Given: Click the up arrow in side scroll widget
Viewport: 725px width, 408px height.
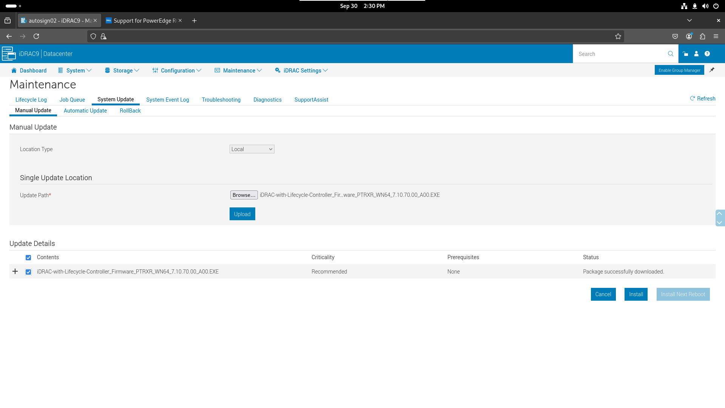Looking at the screenshot, I should pyautogui.click(x=719, y=214).
